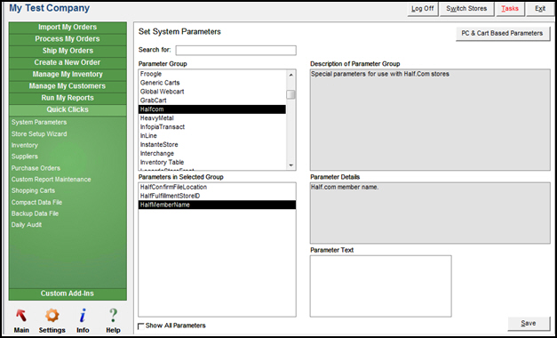The height and width of the screenshot is (338, 557).
Task: Collapse the Quick Clicks section
Action: click(x=68, y=109)
